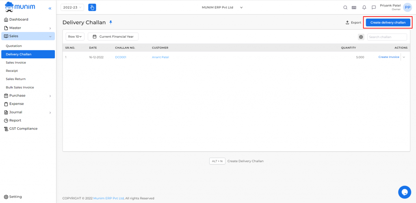
Task: Click the Search challan input field
Action: point(387,37)
